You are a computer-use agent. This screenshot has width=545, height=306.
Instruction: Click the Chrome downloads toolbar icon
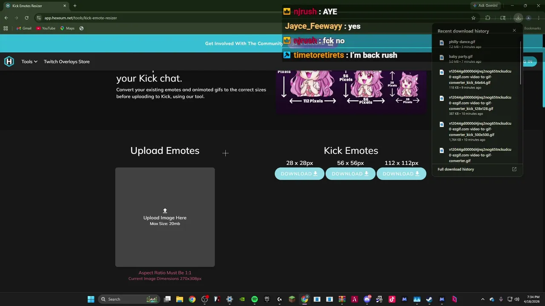click(518, 18)
